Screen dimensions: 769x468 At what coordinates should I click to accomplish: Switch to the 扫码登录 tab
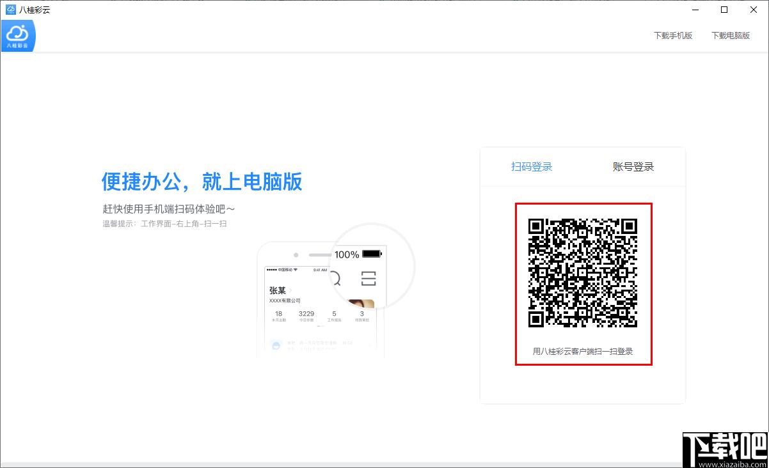coord(532,167)
